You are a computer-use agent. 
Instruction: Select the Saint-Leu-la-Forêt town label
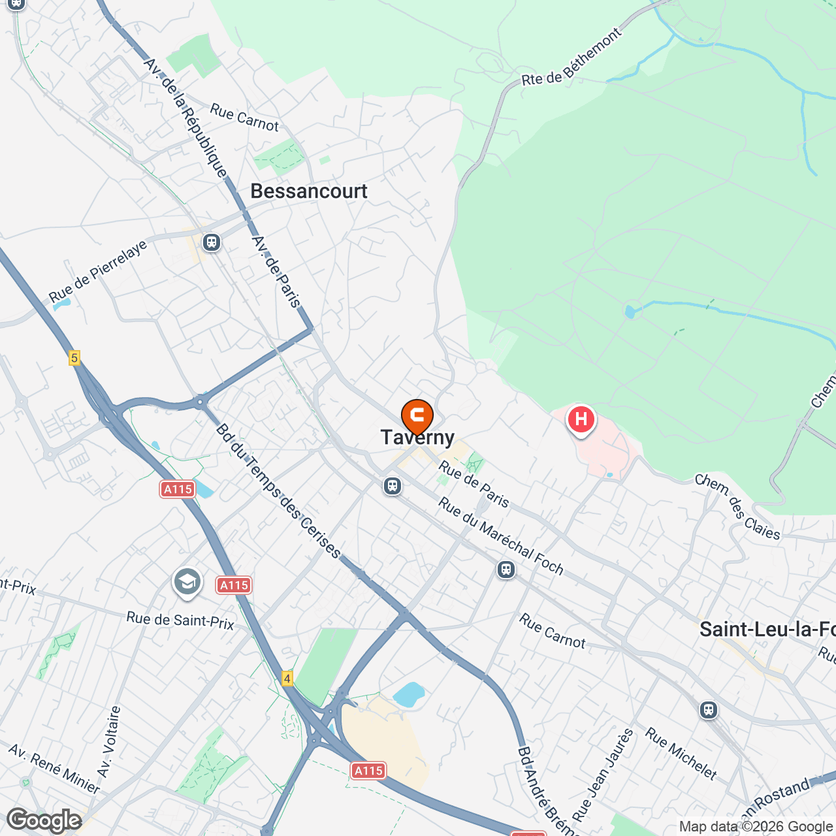pos(767,629)
